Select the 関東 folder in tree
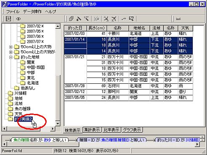This screenshot has height=155, width=207. click(31, 62)
